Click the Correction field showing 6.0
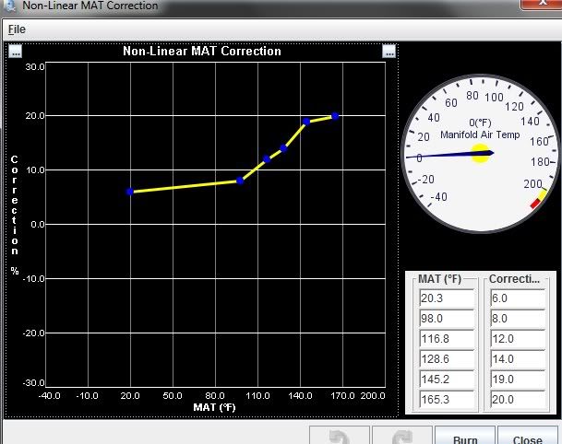This screenshot has width=562, height=444. [x=517, y=298]
